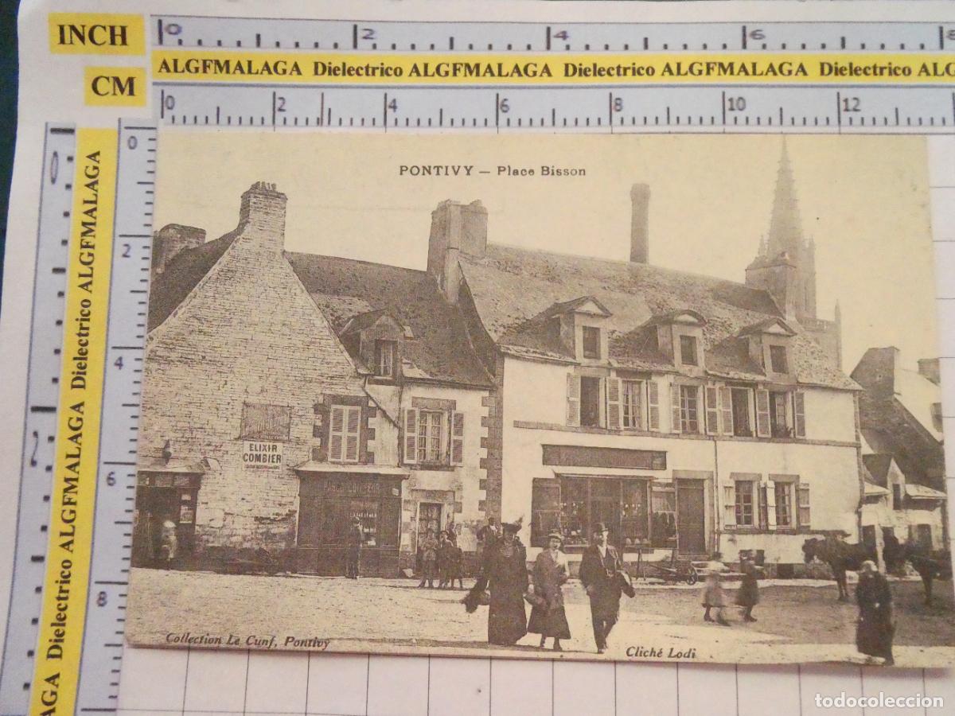This screenshot has width=955, height=716.
Task: Click the yellow CM label
Action: [115, 86]
